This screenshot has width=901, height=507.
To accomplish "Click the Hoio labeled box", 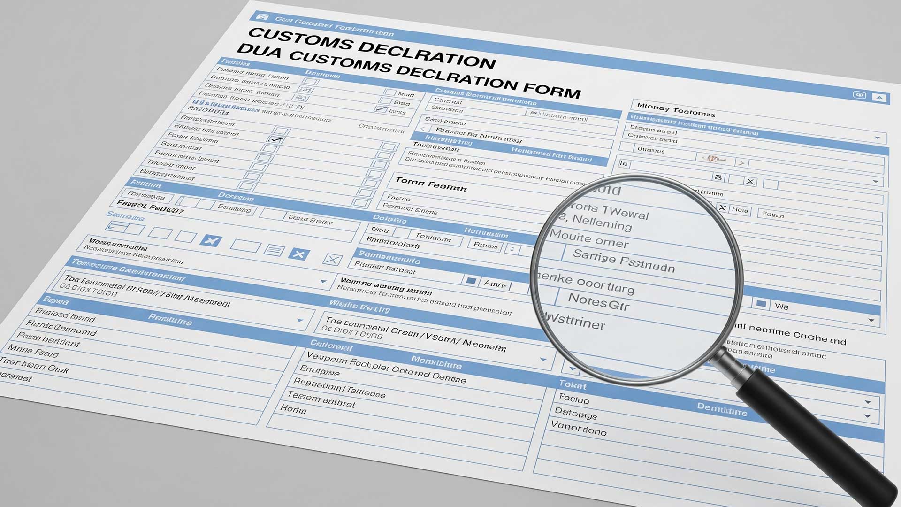I will click(740, 210).
